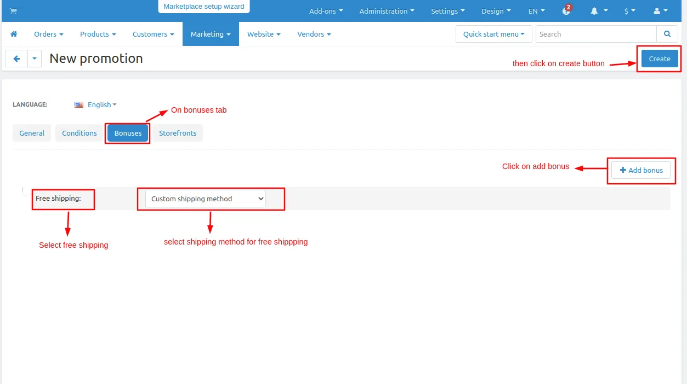Open the currency dollar menu
This screenshot has width=687, height=384.
pyautogui.click(x=630, y=11)
